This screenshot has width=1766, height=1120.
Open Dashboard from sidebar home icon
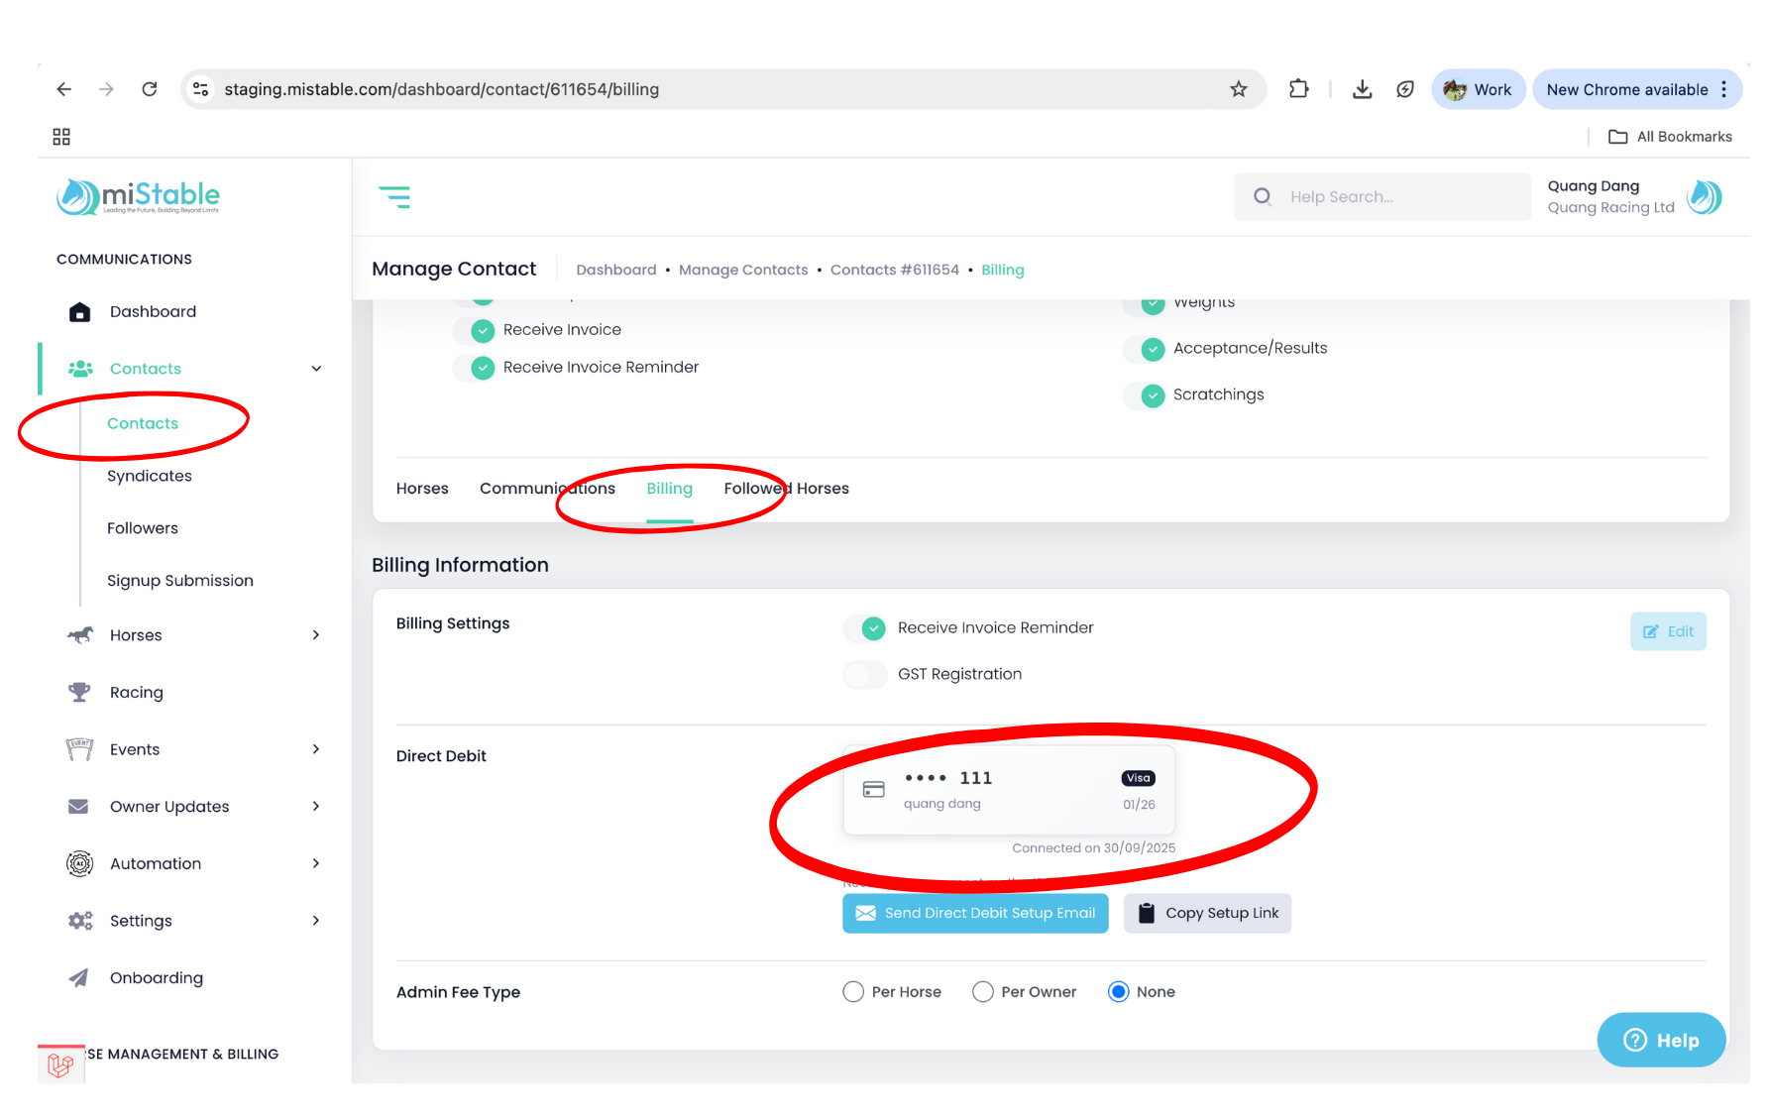pyautogui.click(x=80, y=312)
